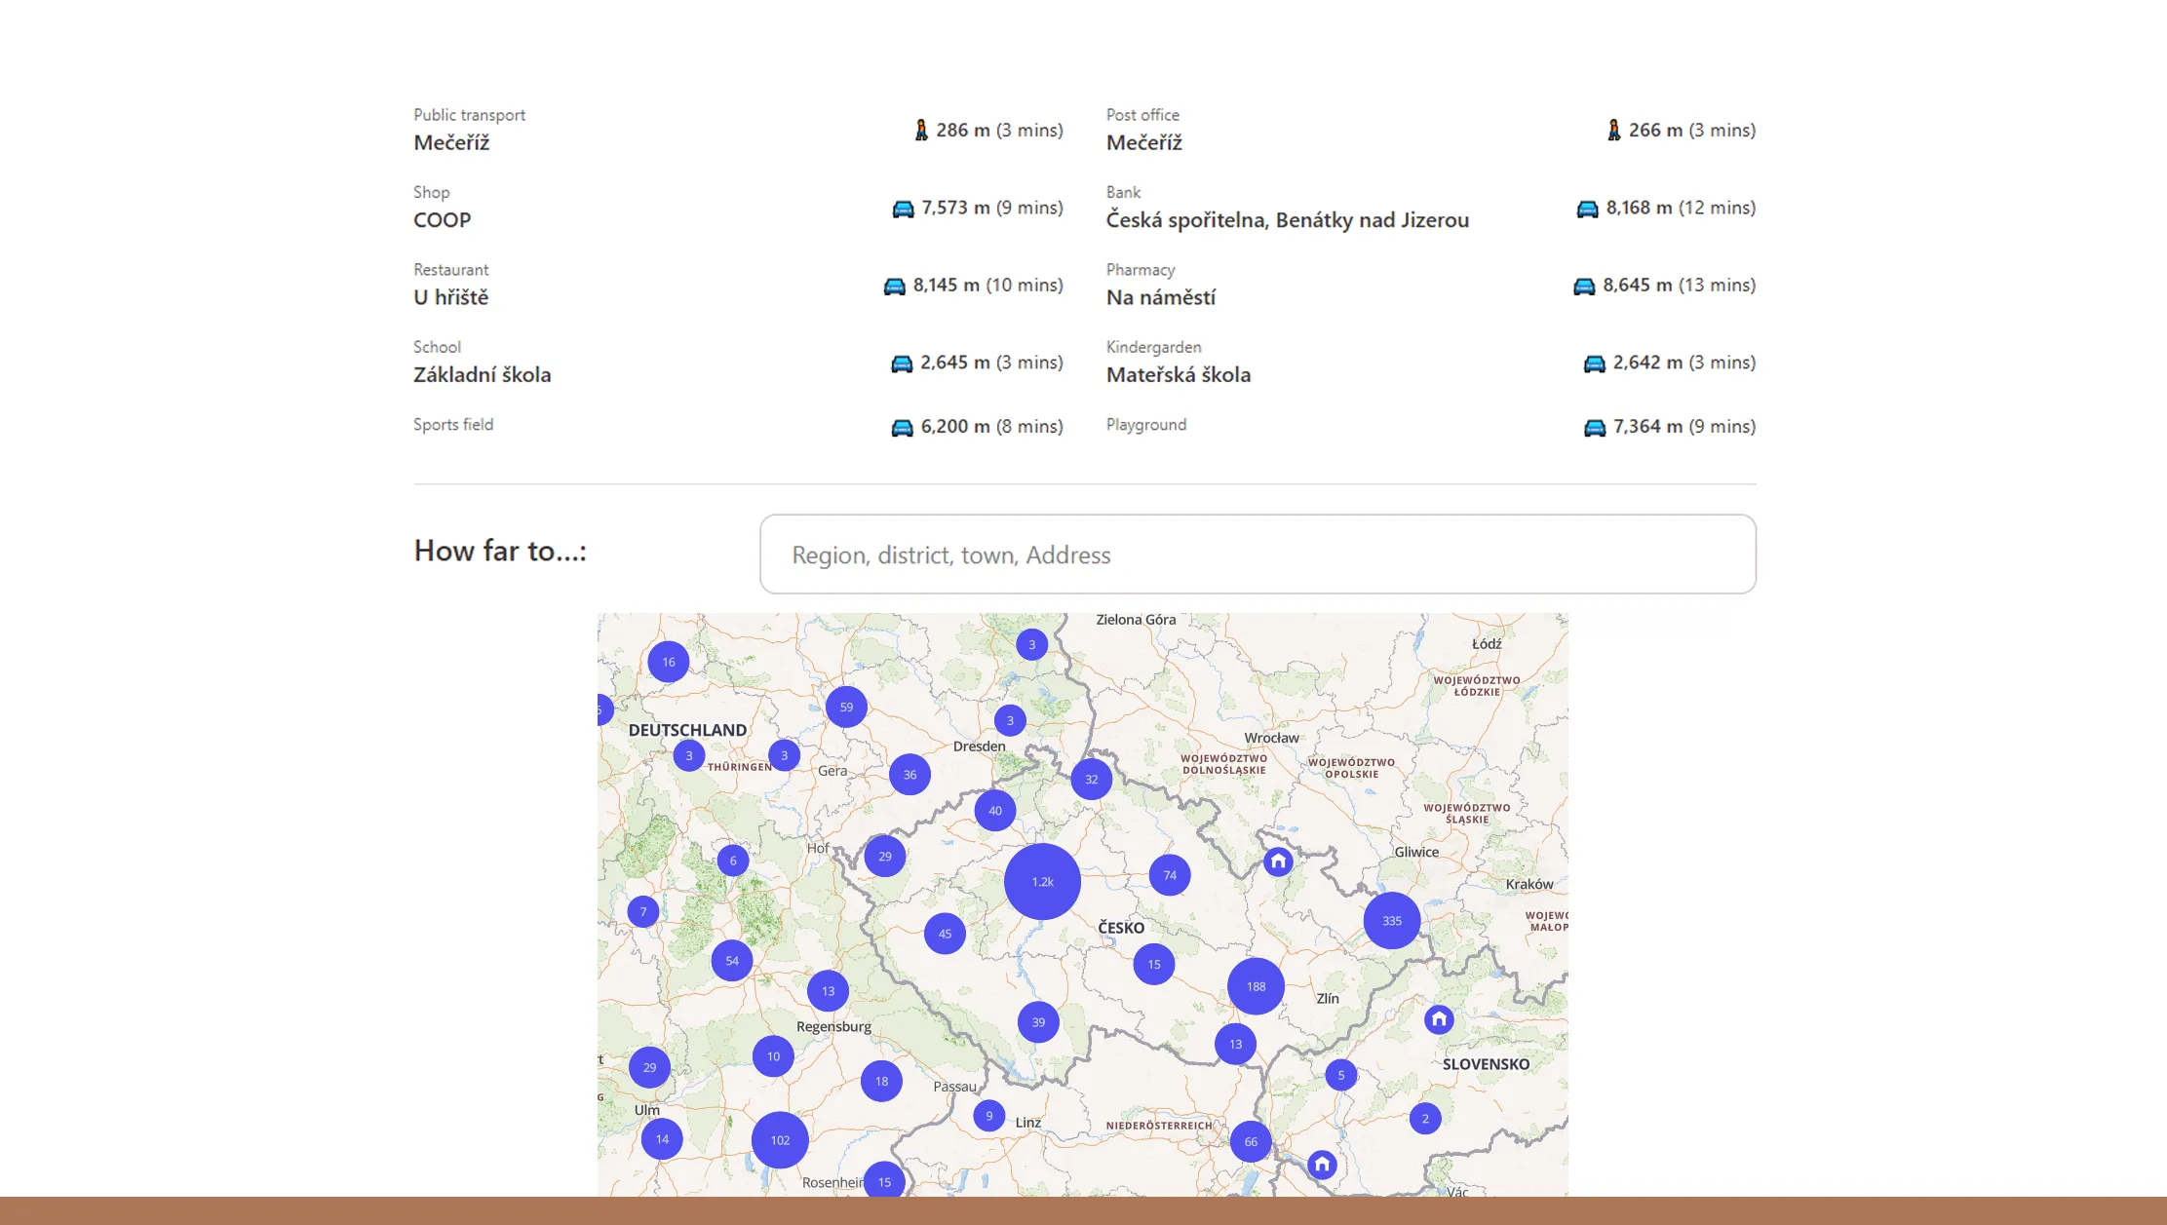Click the car icon beside School distance
Viewport: 2167px width, 1225px height.
tap(901, 362)
